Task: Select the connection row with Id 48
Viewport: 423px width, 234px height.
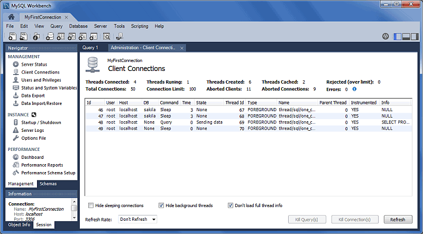Action: point(212,122)
